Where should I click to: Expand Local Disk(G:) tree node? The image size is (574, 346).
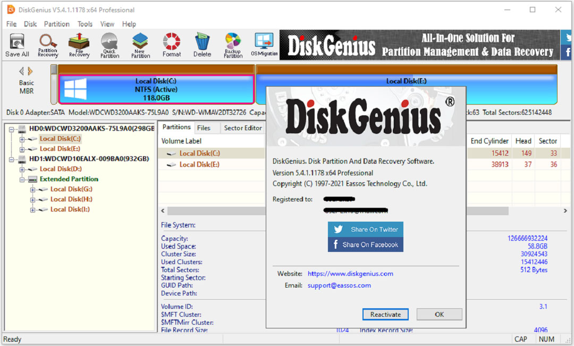(32, 190)
